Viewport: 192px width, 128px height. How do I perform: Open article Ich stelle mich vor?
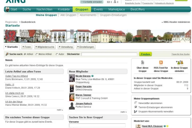coord(15,93)
